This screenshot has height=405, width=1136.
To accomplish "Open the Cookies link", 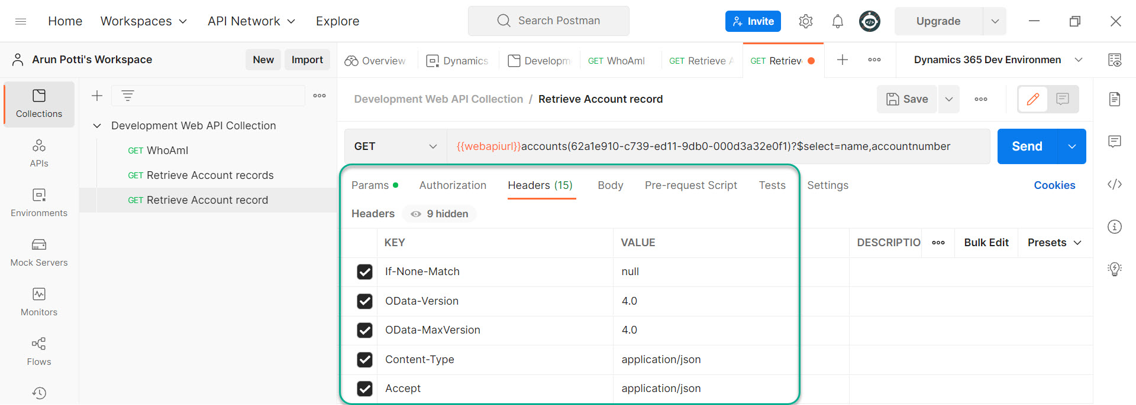I will [1054, 185].
